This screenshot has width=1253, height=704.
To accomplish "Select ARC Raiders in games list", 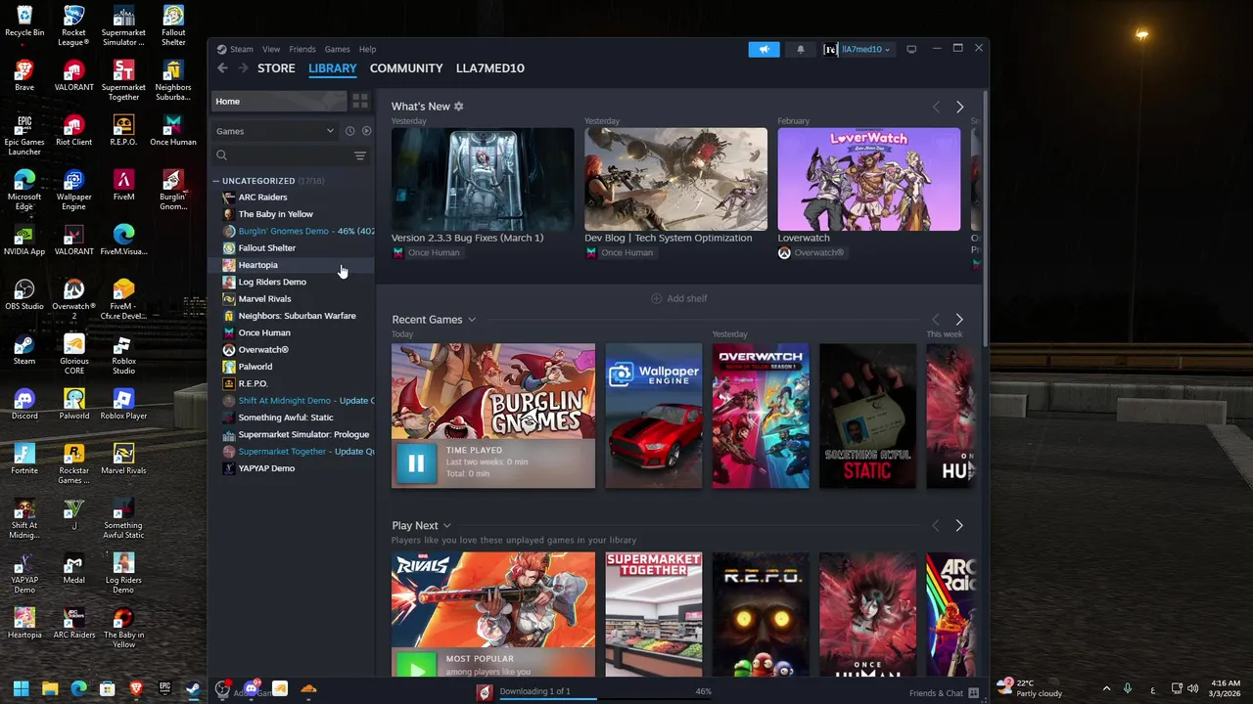I will [262, 198].
